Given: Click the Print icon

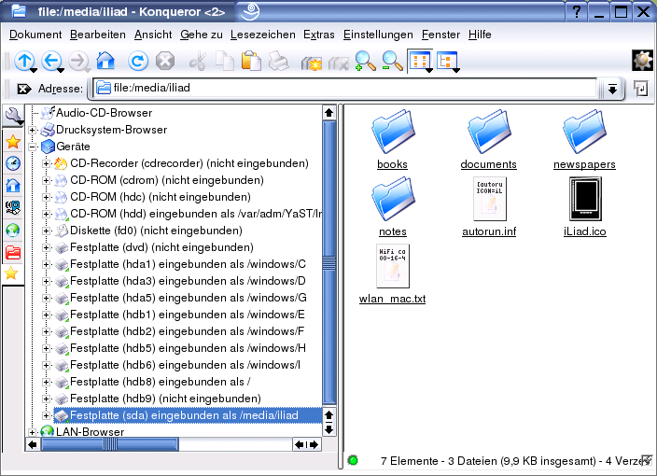Looking at the screenshot, I should coord(278,62).
